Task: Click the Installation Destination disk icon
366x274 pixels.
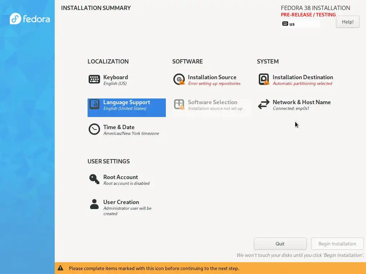Action: [264, 79]
